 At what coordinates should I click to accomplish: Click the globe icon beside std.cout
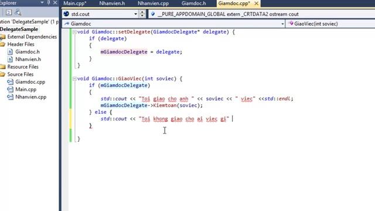click(x=66, y=14)
